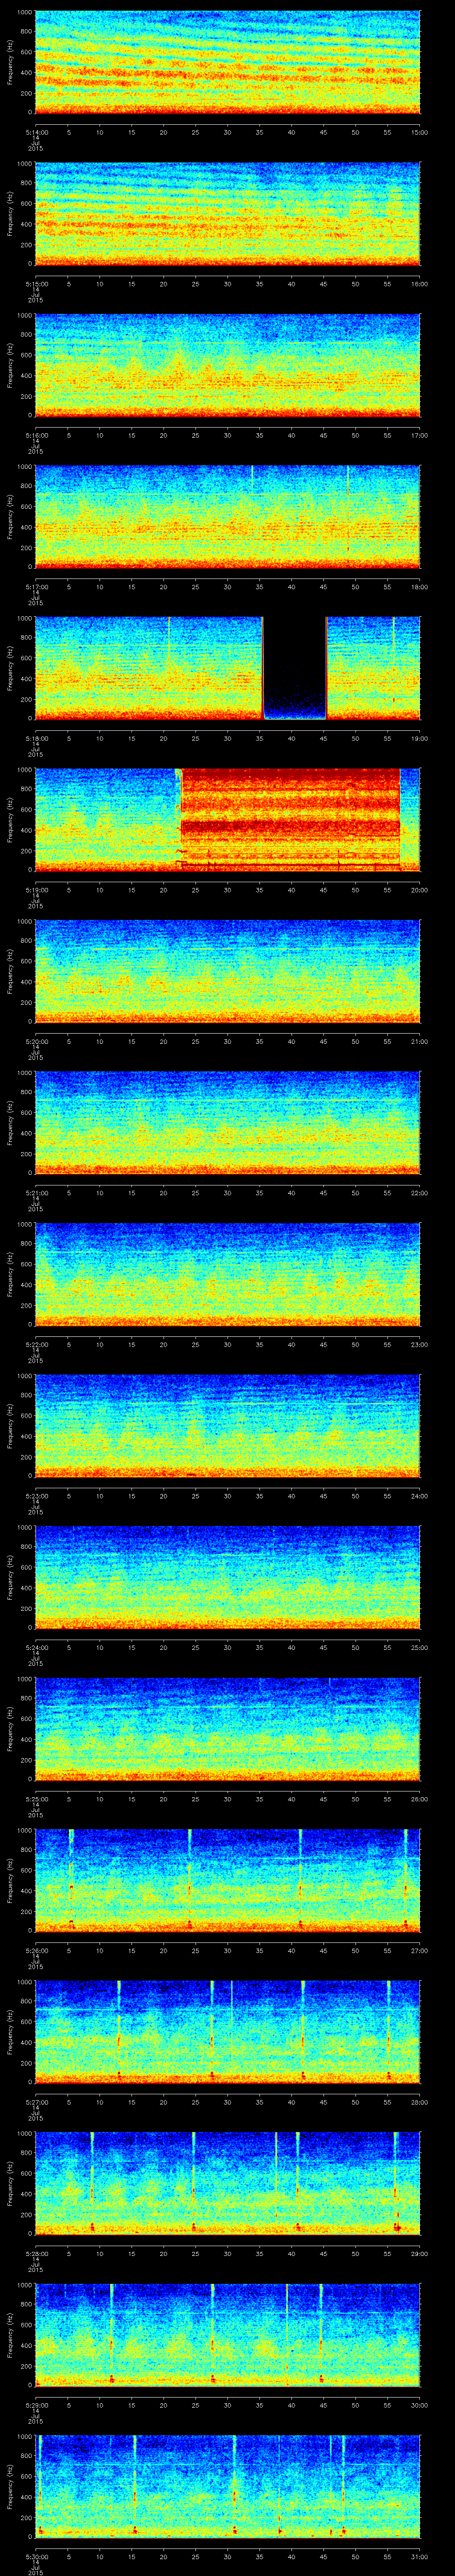Click the "18:00" end time label

420,587
